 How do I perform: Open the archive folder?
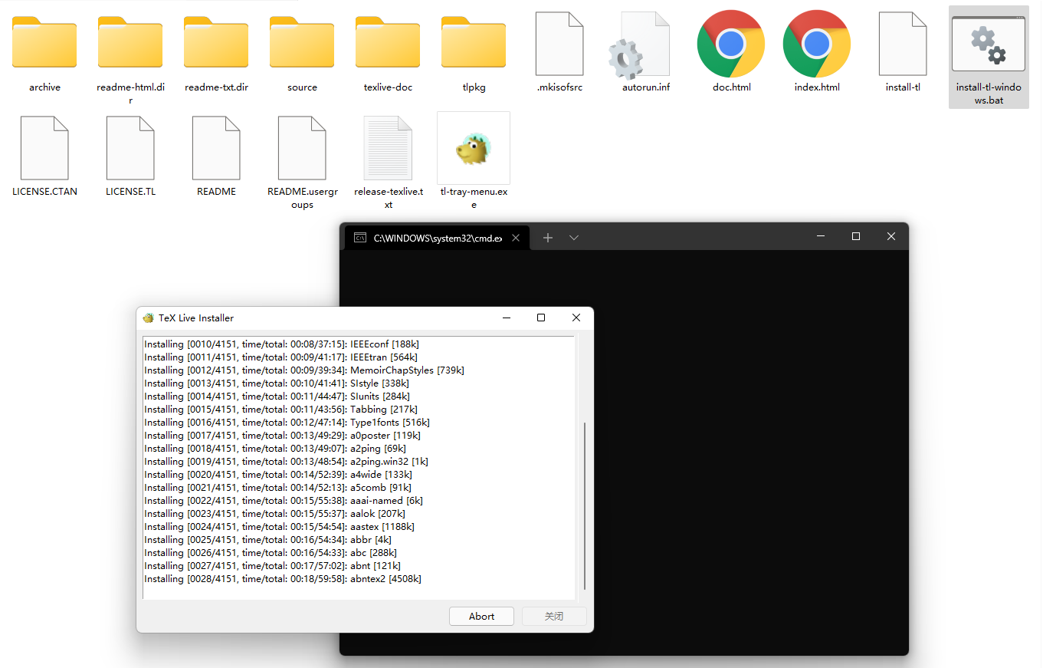point(44,42)
